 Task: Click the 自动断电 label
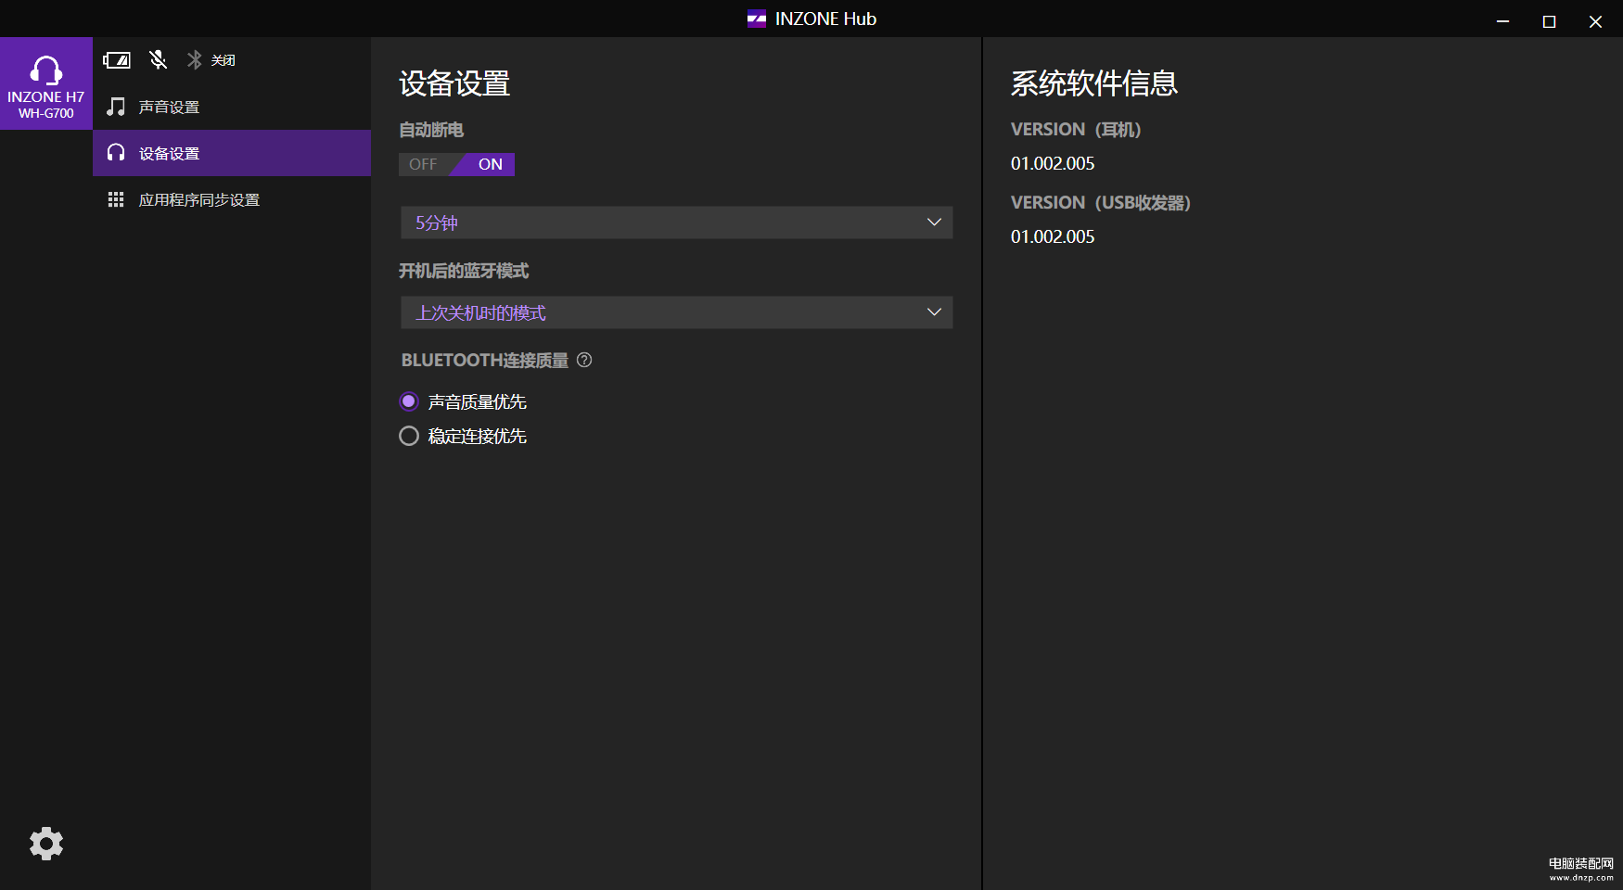[x=431, y=130]
